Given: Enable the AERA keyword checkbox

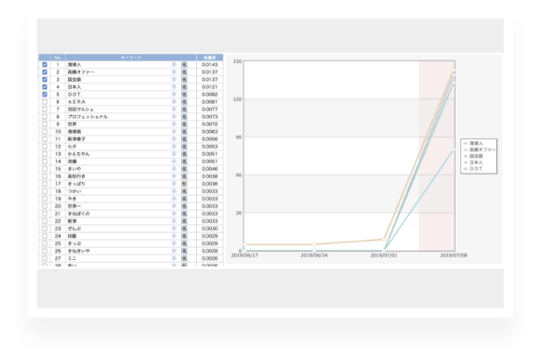Looking at the screenshot, I should point(45,102).
